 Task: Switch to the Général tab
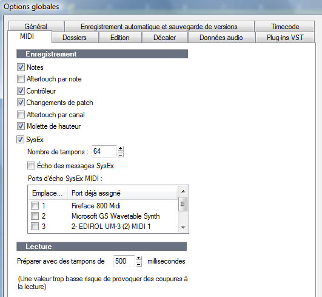(x=36, y=26)
